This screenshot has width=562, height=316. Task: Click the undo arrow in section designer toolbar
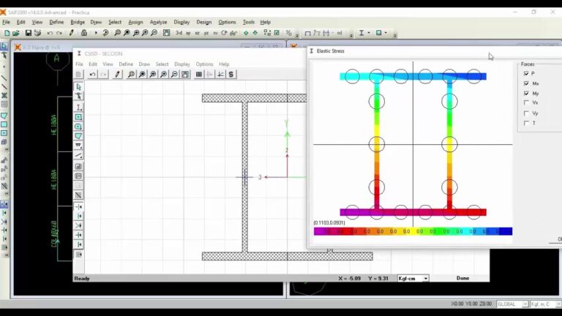click(92, 75)
